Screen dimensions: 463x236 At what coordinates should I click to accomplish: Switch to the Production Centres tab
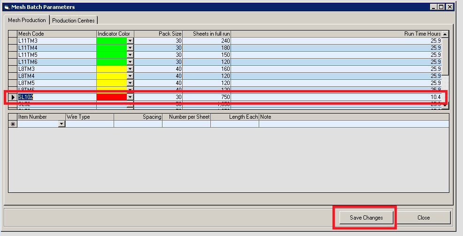click(x=74, y=20)
